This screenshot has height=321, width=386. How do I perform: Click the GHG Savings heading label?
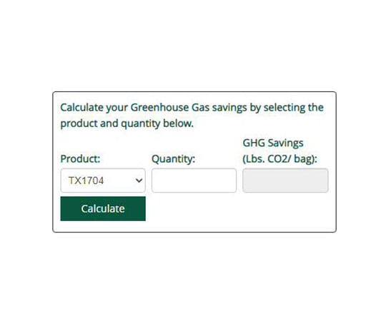[x=273, y=143]
